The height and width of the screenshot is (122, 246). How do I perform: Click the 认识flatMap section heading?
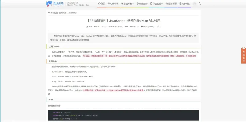click(54, 47)
